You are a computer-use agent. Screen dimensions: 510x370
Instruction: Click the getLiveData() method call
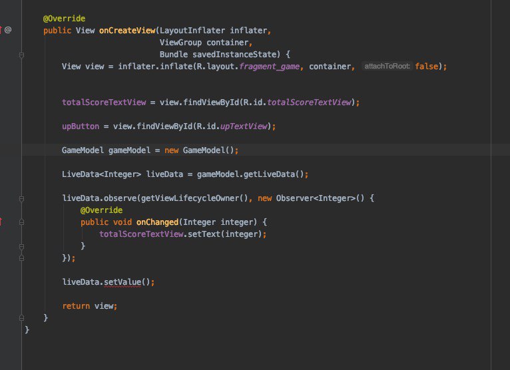click(274, 174)
